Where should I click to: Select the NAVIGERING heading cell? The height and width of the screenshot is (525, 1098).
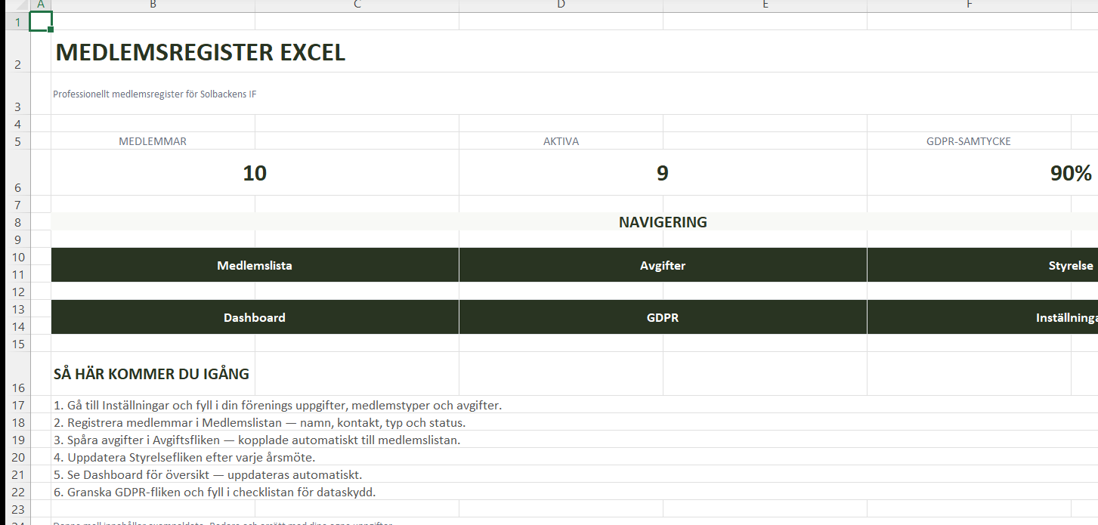coord(662,222)
